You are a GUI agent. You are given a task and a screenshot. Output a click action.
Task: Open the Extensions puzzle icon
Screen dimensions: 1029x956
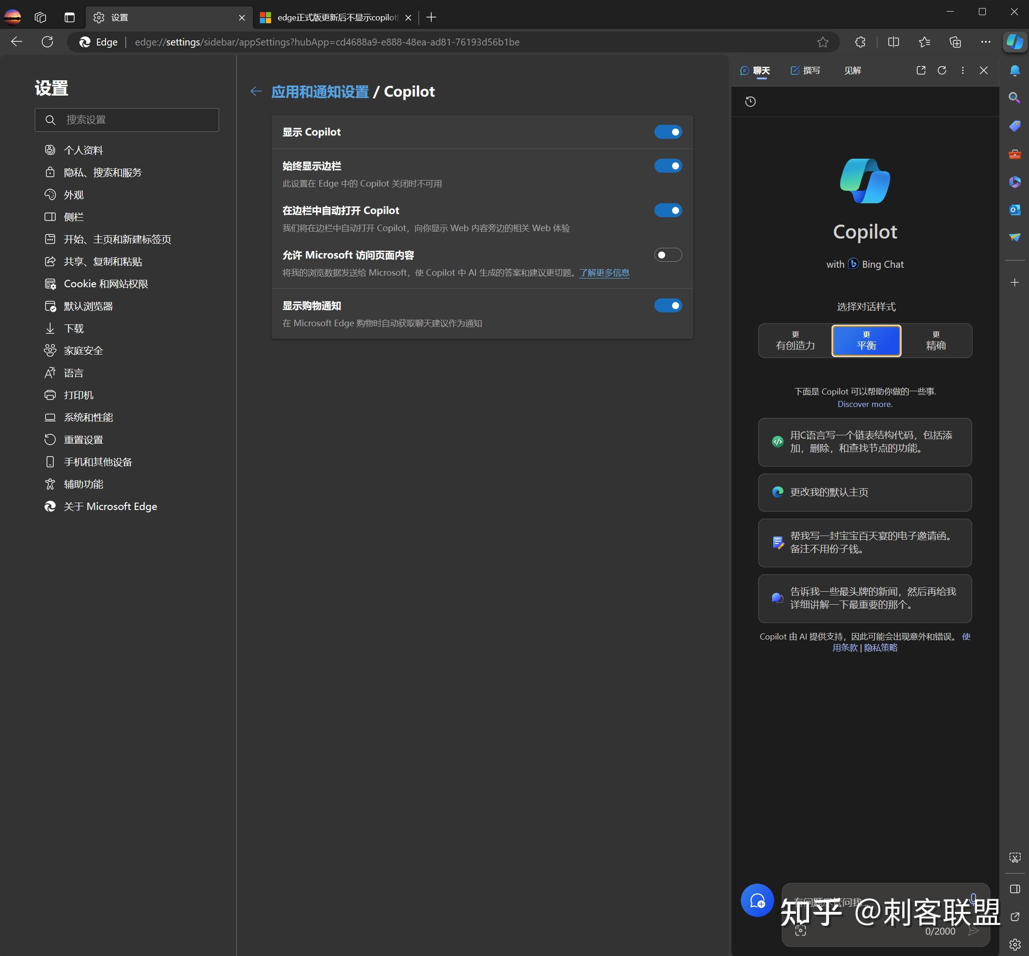pyautogui.click(x=861, y=42)
